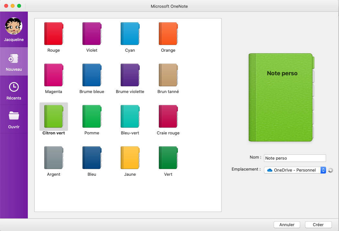The height and width of the screenshot is (231, 339).
Task: Click the Créer button
Action: [318, 225]
